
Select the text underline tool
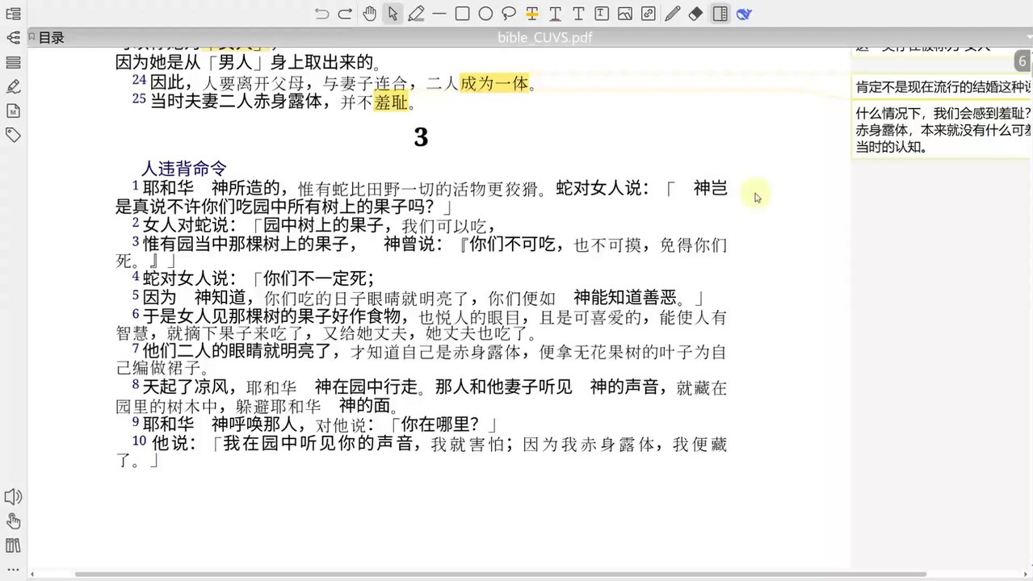(556, 14)
